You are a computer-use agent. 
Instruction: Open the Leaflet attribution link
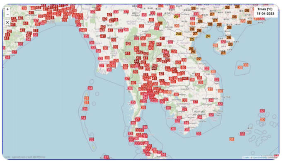click(246, 157)
